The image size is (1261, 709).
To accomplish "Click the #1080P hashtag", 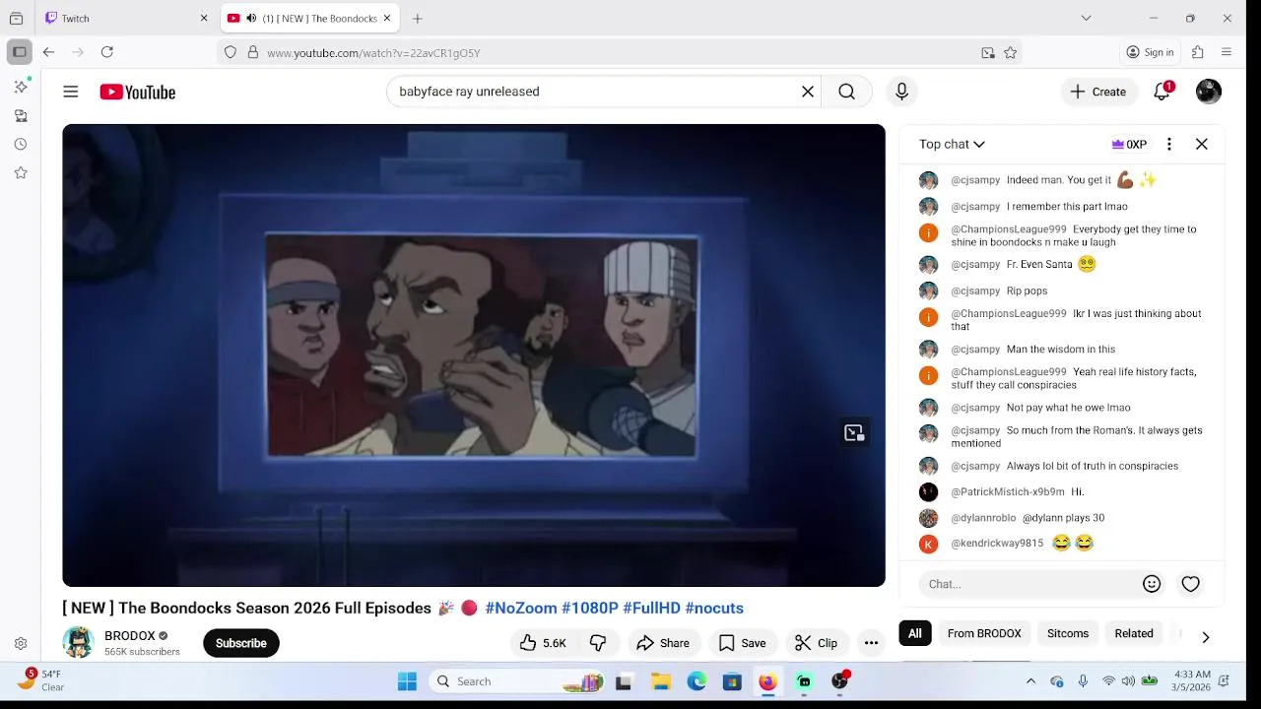I will (x=590, y=609).
